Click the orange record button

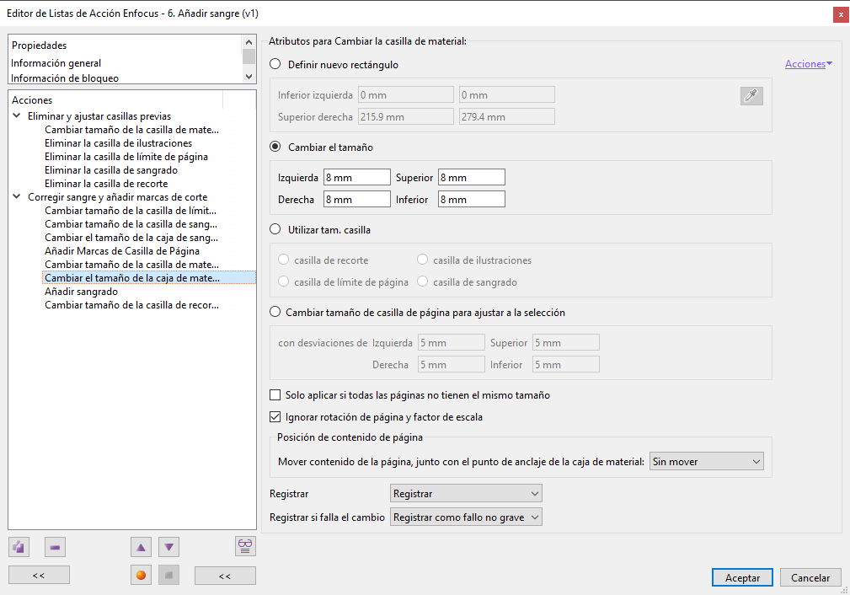(141, 575)
